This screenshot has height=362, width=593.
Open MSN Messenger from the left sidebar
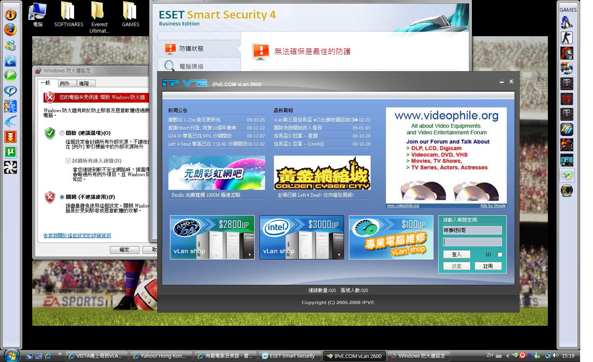10,45
